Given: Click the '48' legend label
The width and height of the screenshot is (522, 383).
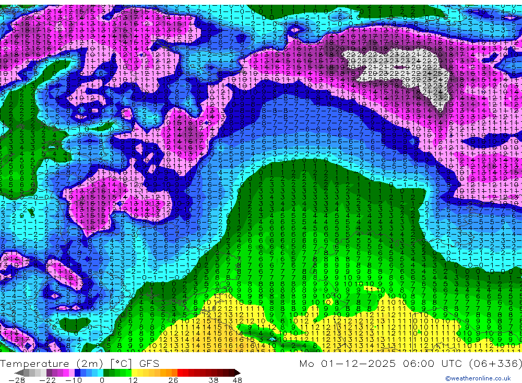Looking at the screenshot, I should click(238, 380).
